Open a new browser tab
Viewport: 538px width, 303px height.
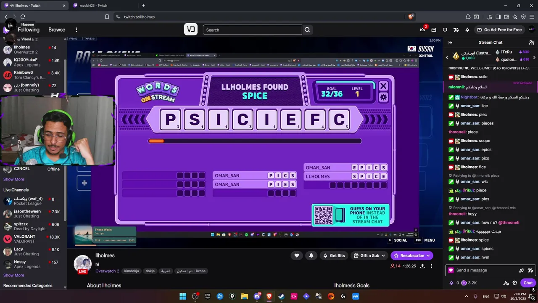click(143, 5)
